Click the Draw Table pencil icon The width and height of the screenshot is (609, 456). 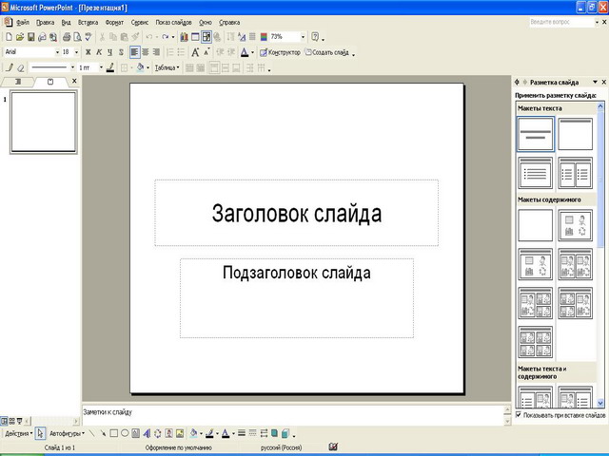click(10, 67)
